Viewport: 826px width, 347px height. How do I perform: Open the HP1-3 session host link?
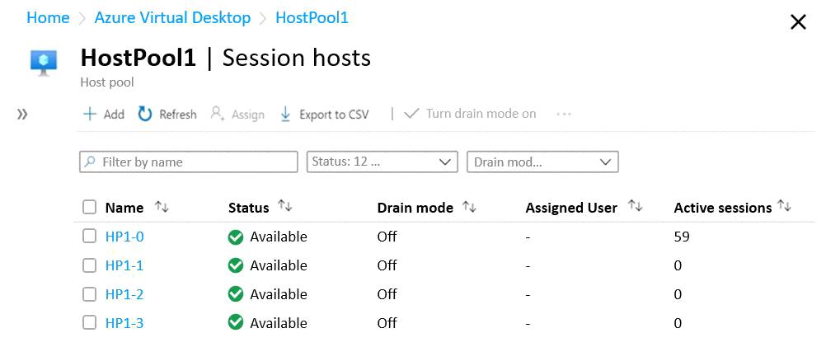pos(124,323)
